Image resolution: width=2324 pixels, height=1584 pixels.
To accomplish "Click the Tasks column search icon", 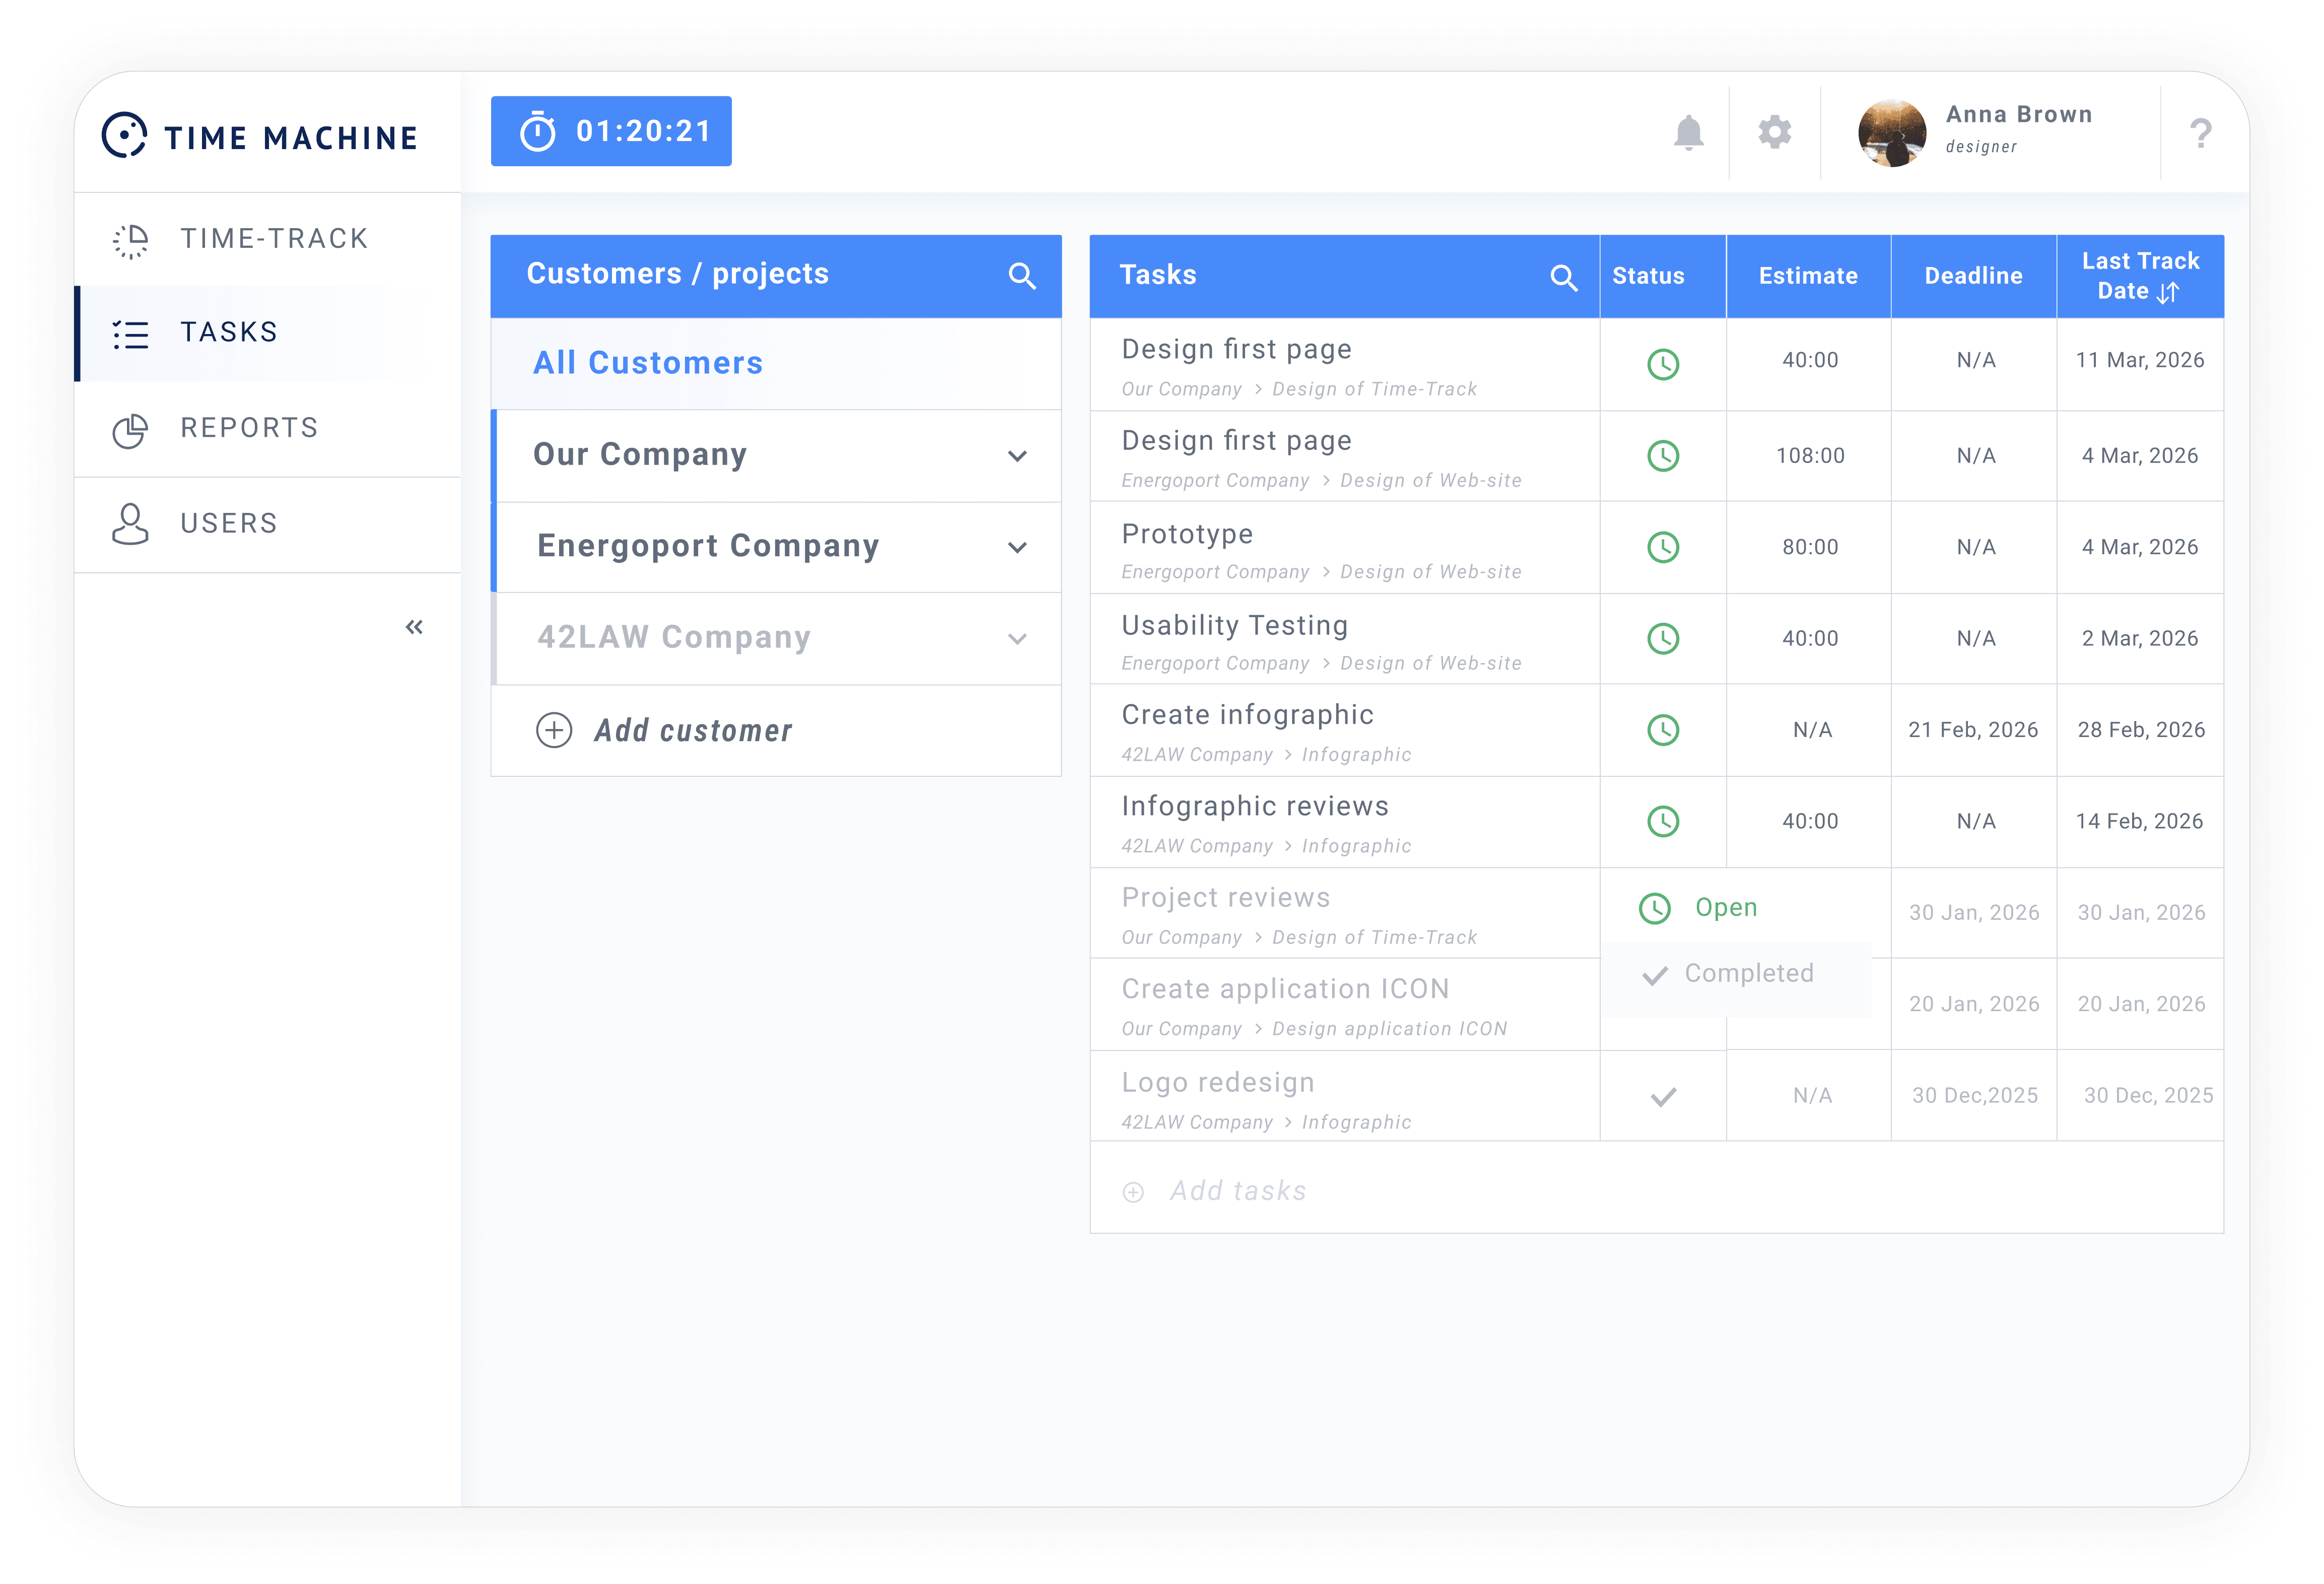I will click(1563, 278).
